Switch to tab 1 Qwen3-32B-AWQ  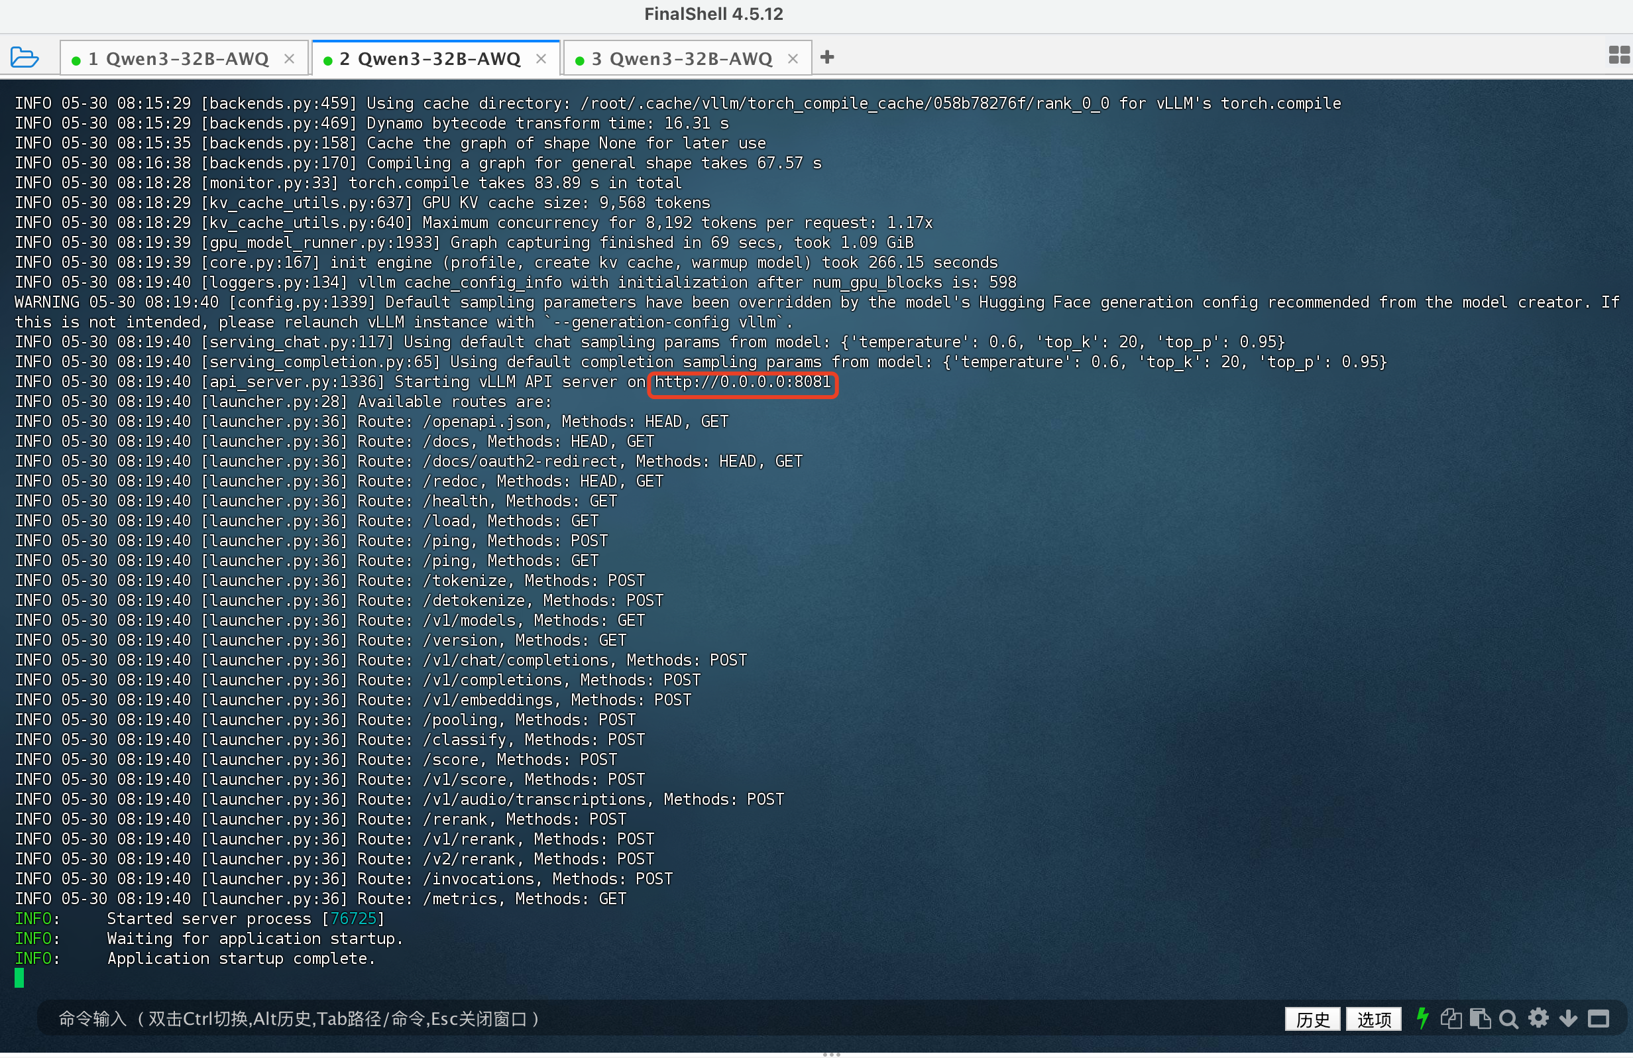(178, 59)
